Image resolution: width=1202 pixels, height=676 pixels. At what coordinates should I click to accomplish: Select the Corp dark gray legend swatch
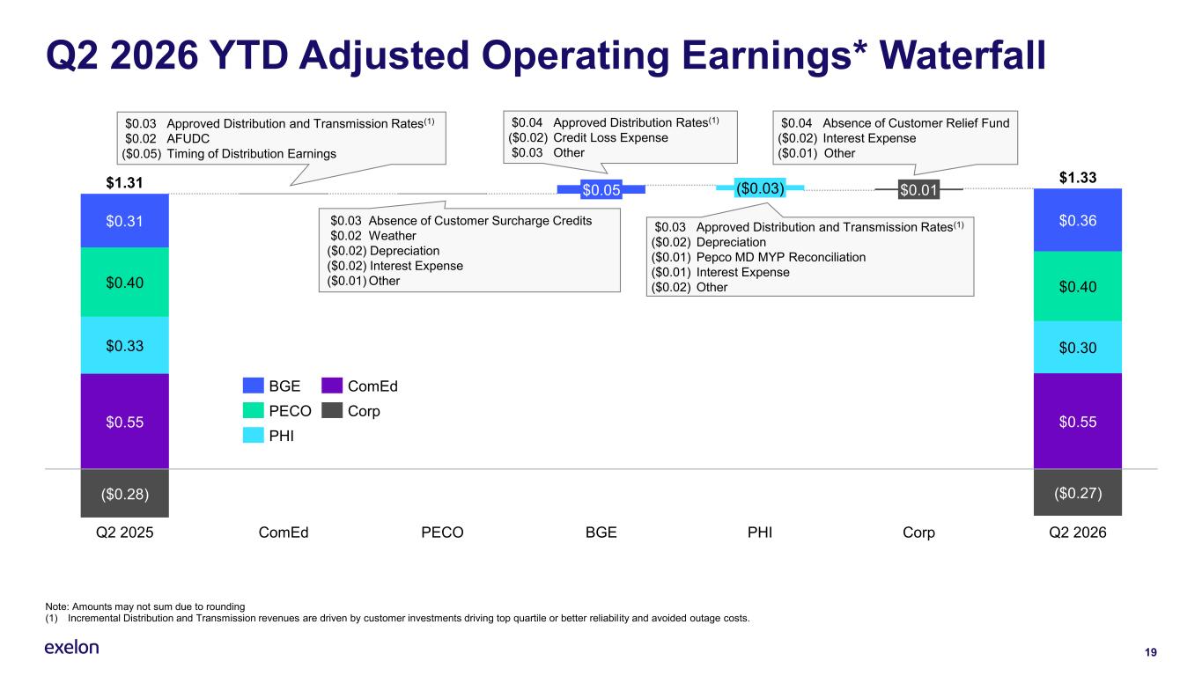pos(332,410)
